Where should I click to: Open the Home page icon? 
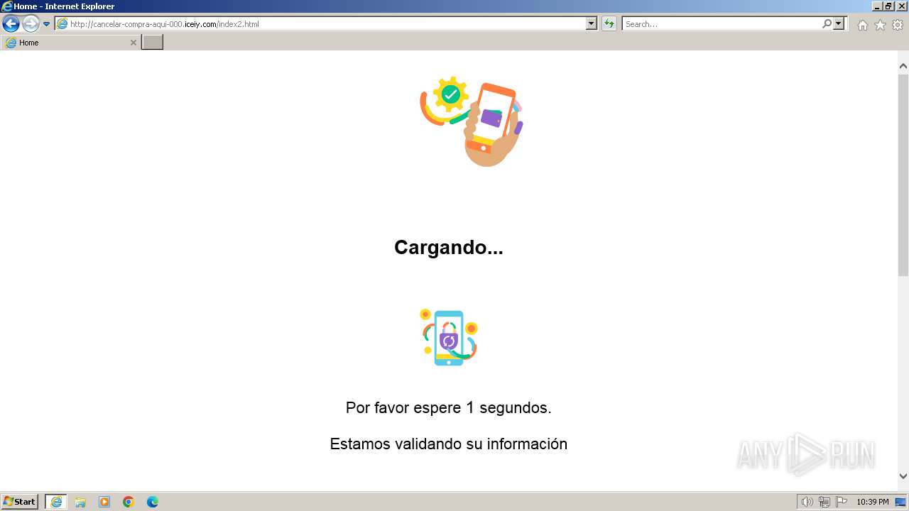pyautogui.click(x=862, y=25)
